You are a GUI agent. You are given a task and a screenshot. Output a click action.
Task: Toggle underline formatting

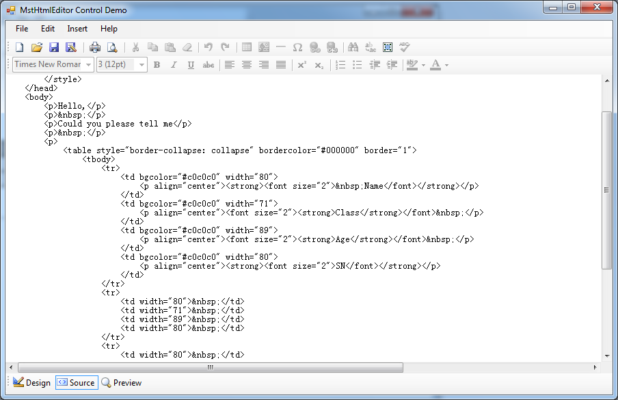tap(191, 65)
